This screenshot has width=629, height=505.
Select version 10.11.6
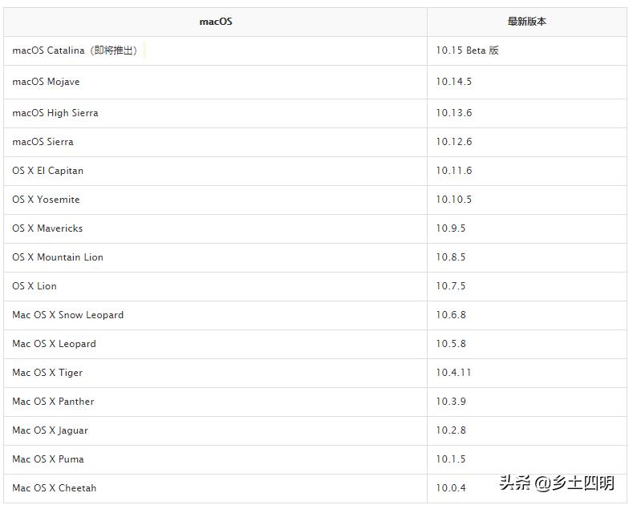(454, 171)
